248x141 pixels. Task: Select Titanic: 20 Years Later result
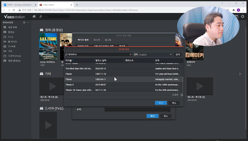123,90
